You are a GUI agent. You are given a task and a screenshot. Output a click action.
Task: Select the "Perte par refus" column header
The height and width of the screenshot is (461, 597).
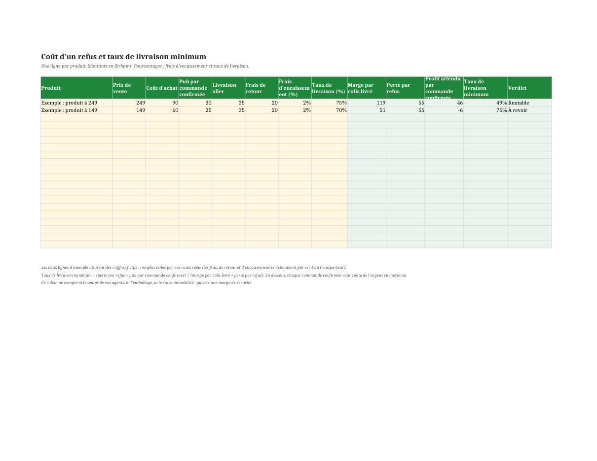pyautogui.click(x=406, y=88)
